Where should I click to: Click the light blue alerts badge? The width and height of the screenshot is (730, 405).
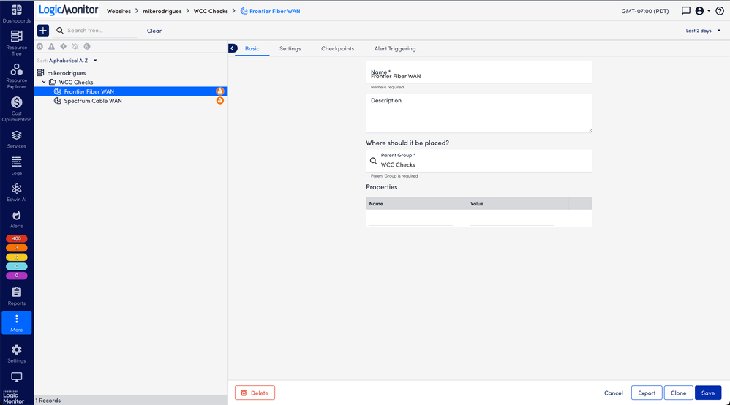[x=16, y=266]
